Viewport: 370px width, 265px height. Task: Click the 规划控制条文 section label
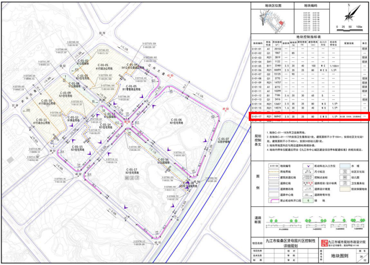click(x=258, y=140)
